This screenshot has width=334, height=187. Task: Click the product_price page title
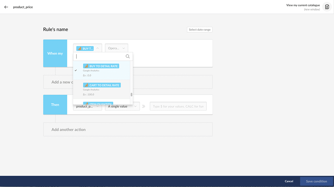[x=23, y=7]
